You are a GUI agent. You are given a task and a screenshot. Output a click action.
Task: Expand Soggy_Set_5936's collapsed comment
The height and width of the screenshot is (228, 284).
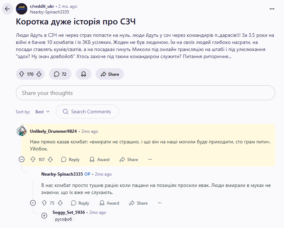44,215
